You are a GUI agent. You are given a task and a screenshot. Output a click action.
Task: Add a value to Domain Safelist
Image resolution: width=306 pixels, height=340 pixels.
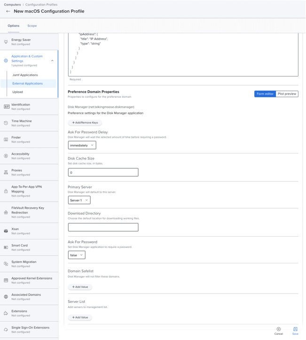point(80,287)
